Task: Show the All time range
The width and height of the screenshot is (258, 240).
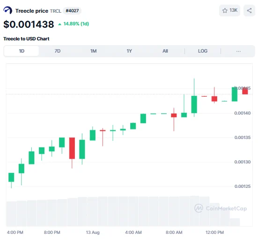Action: tap(165, 51)
